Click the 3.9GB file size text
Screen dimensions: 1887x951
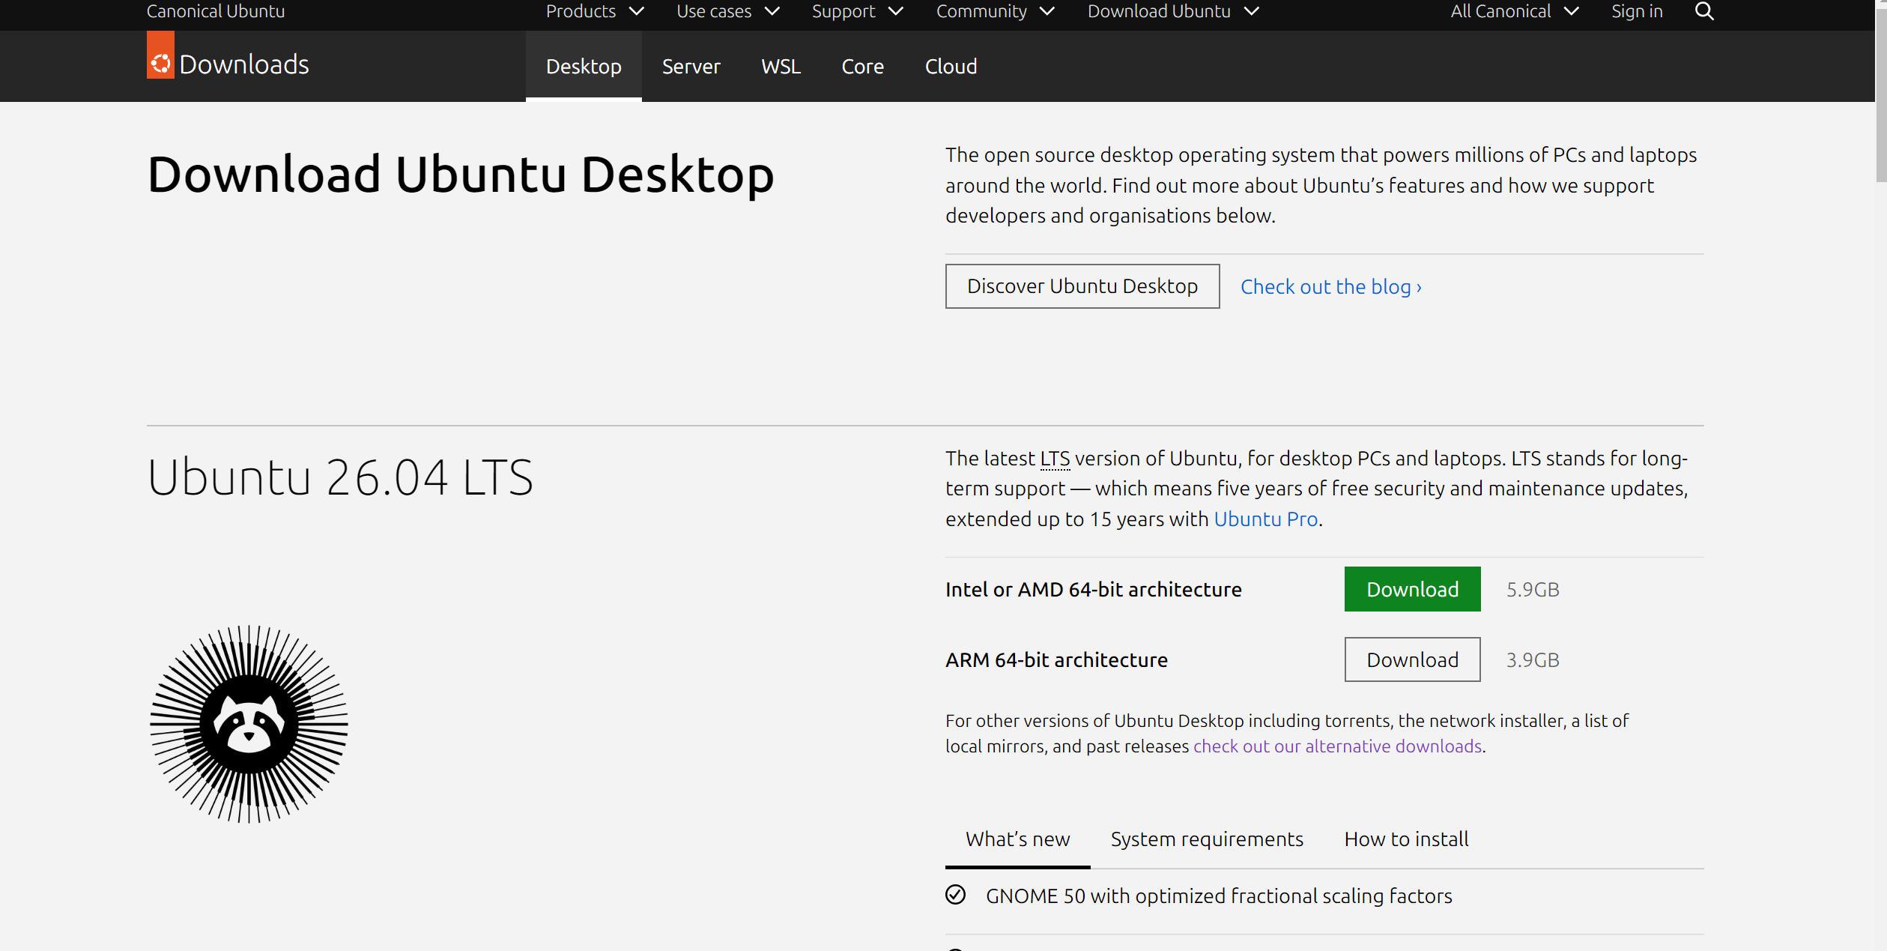tap(1533, 660)
